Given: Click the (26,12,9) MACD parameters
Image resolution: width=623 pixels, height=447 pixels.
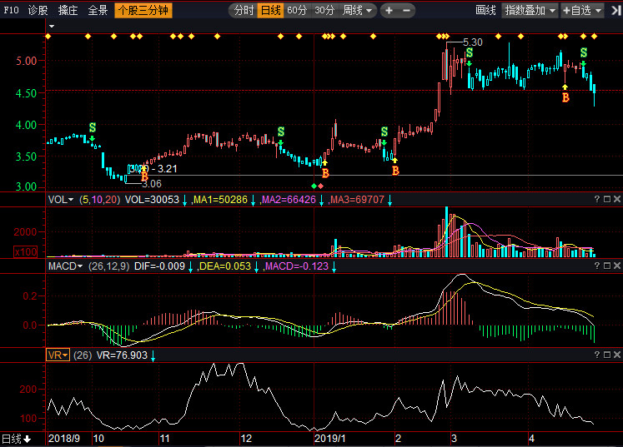Looking at the screenshot, I should coord(109,266).
